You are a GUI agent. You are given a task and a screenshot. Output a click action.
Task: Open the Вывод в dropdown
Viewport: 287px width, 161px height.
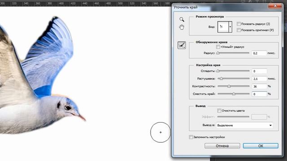[x=244, y=125]
